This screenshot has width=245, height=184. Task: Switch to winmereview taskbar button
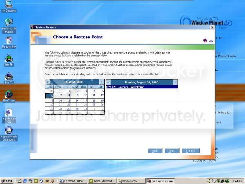[x=131, y=181]
